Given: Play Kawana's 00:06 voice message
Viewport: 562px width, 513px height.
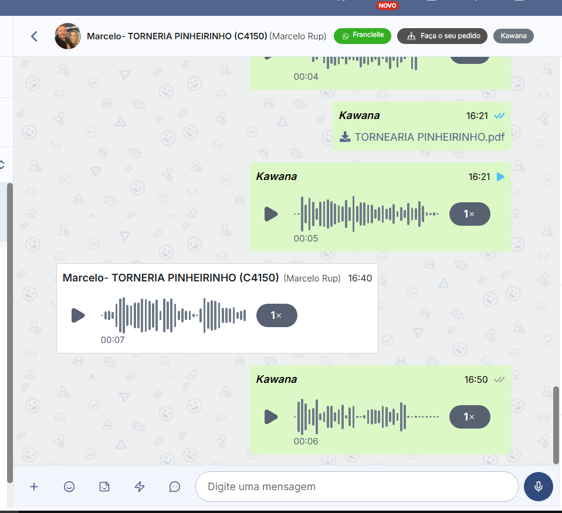Looking at the screenshot, I should click(270, 417).
